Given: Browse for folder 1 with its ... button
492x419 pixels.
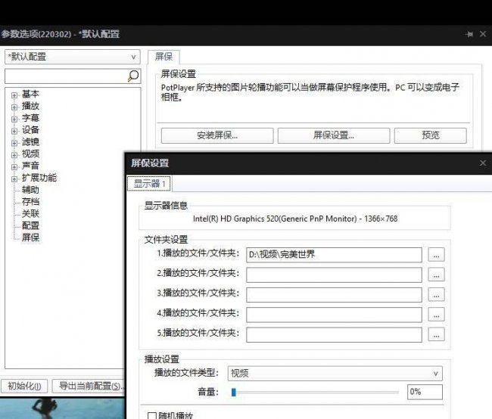Looking at the screenshot, I should tap(436, 255).
